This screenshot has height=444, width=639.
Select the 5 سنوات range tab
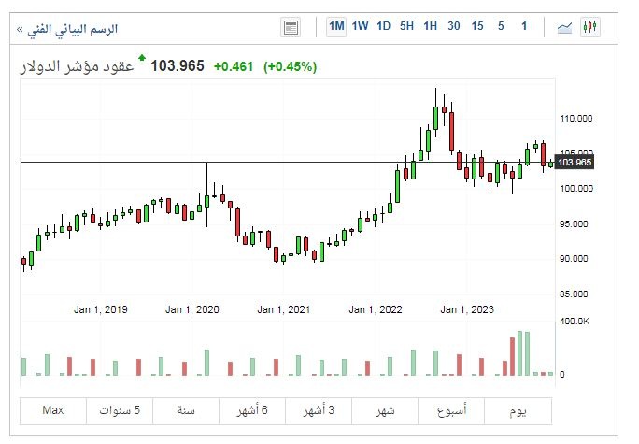[119, 411]
